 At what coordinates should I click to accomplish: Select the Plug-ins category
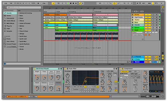click(10, 26)
